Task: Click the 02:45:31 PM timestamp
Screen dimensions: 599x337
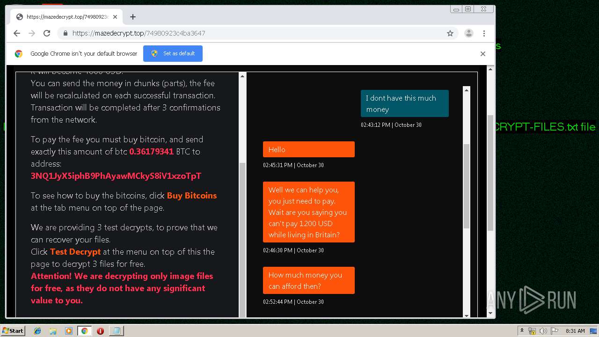Action: tap(293, 165)
